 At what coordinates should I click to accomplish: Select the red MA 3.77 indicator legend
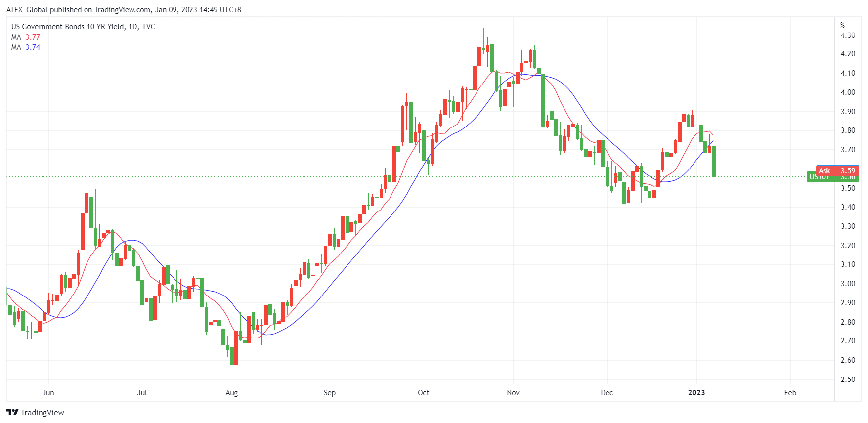pos(26,37)
